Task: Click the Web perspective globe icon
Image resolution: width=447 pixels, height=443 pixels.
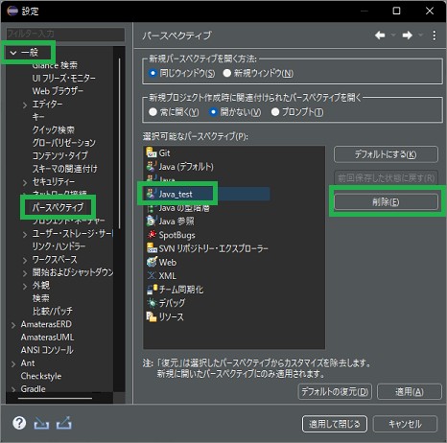Action: (151, 262)
